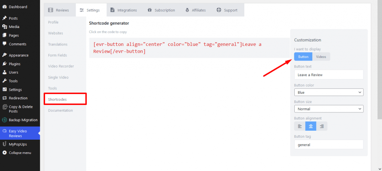Image resolution: width=382 pixels, height=171 pixels.
Task: Open the Affiliates tab
Action: click(x=195, y=10)
